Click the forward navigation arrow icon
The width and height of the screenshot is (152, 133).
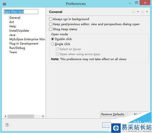[143, 12]
